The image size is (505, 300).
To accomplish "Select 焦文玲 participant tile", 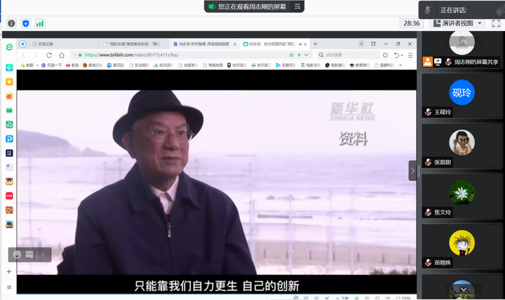I will tap(461, 197).
